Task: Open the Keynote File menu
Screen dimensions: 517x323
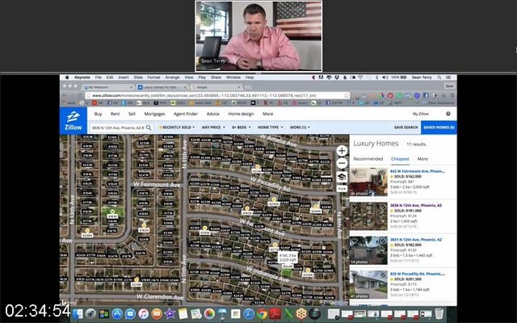Action: (99, 78)
